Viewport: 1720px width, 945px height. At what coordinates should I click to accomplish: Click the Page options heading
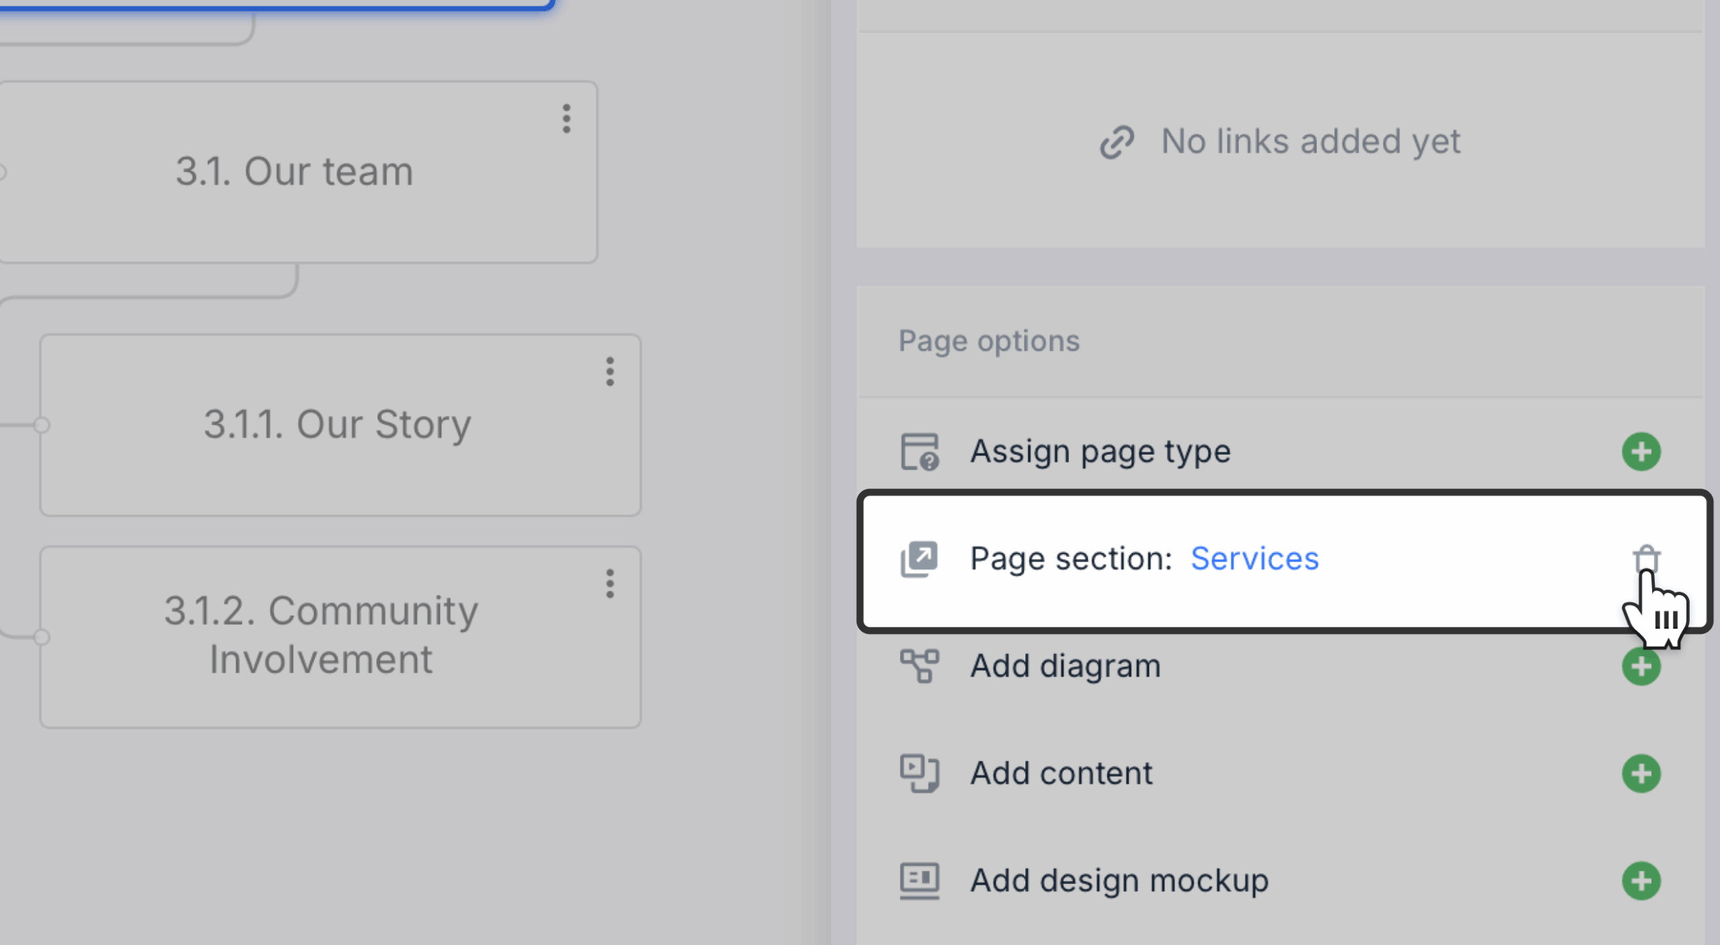click(x=989, y=341)
